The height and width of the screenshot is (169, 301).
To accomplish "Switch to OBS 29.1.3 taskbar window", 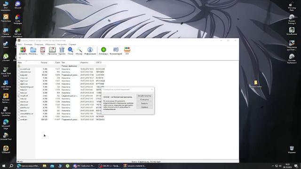I will 109,166.
